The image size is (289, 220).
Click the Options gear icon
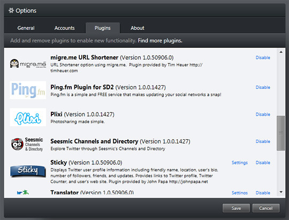point(11,10)
